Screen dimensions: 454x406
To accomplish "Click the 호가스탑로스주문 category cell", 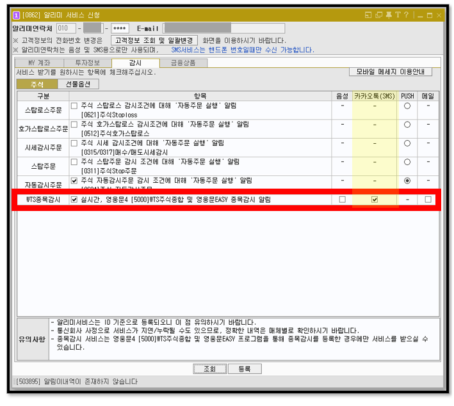I will pyautogui.click(x=43, y=129).
